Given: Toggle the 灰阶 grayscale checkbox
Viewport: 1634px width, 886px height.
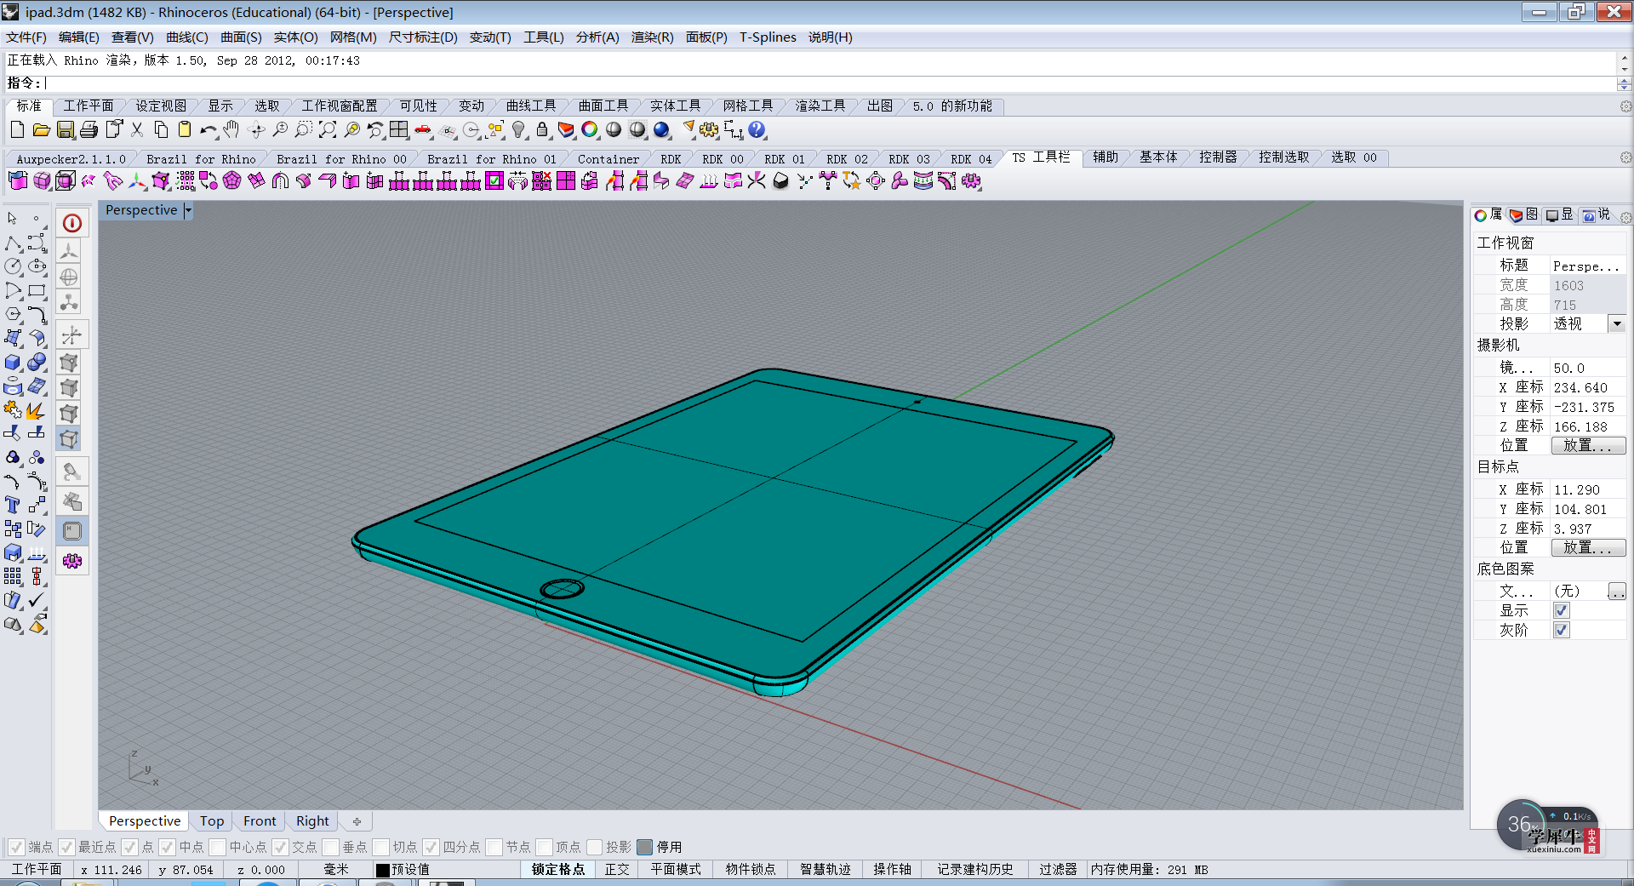Looking at the screenshot, I should 1561,630.
